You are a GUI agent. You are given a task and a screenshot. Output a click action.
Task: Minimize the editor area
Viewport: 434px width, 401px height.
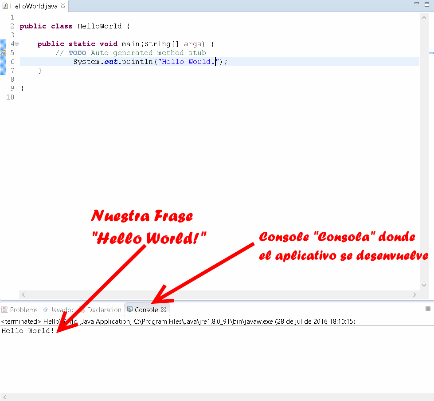coord(417,3)
